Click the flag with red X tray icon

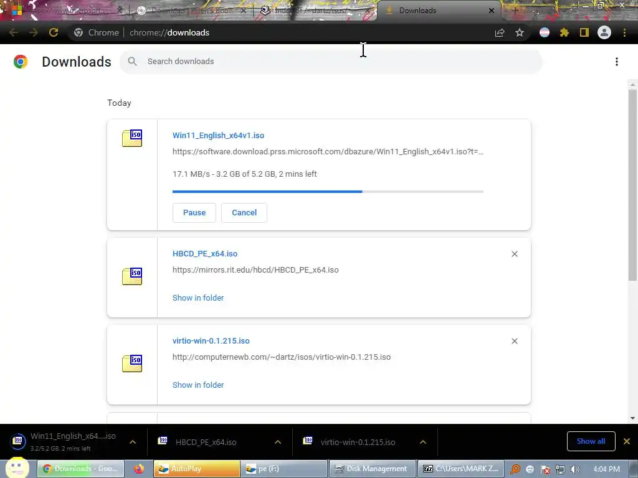coord(545,469)
